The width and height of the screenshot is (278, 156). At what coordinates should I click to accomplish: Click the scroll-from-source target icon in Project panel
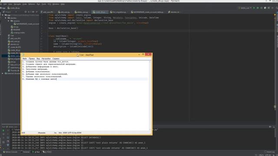click(26, 12)
